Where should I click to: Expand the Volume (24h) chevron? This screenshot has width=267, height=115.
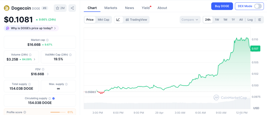point(35,59)
